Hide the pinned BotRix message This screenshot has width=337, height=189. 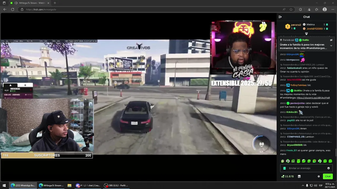pos(331,40)
